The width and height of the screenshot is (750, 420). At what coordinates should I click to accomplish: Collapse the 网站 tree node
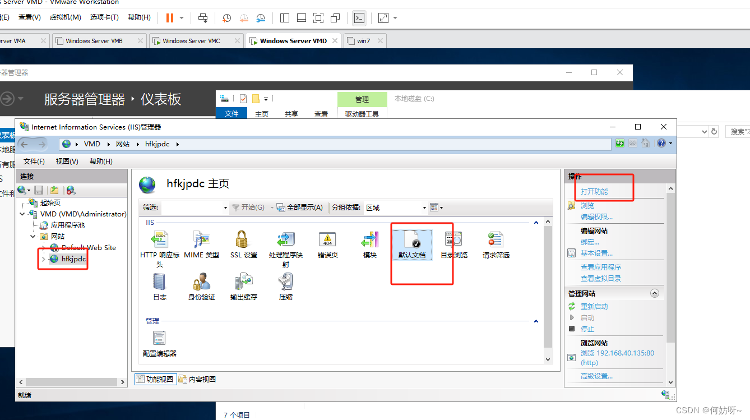33,237
